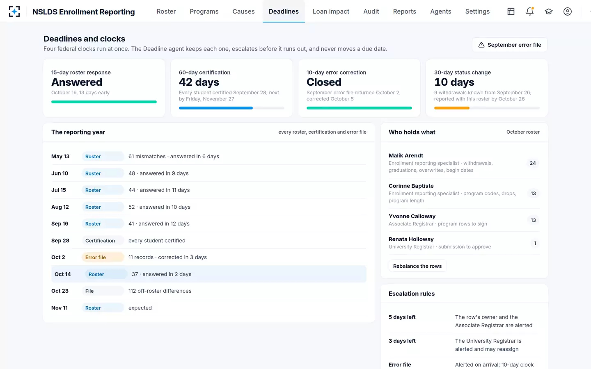Screen dimensions: 591x369
Task: Select the Oct 14 roster row
Action: point(209,274)
